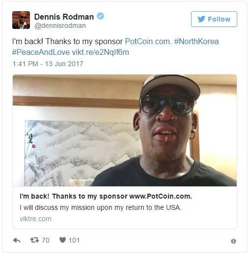Open the #PeaceAndLove hashtag
This screenshot has width=249, height=254.
point(41,52)
